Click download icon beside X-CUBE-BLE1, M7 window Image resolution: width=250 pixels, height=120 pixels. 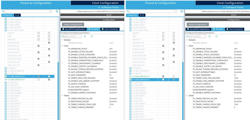click(6, 83)
